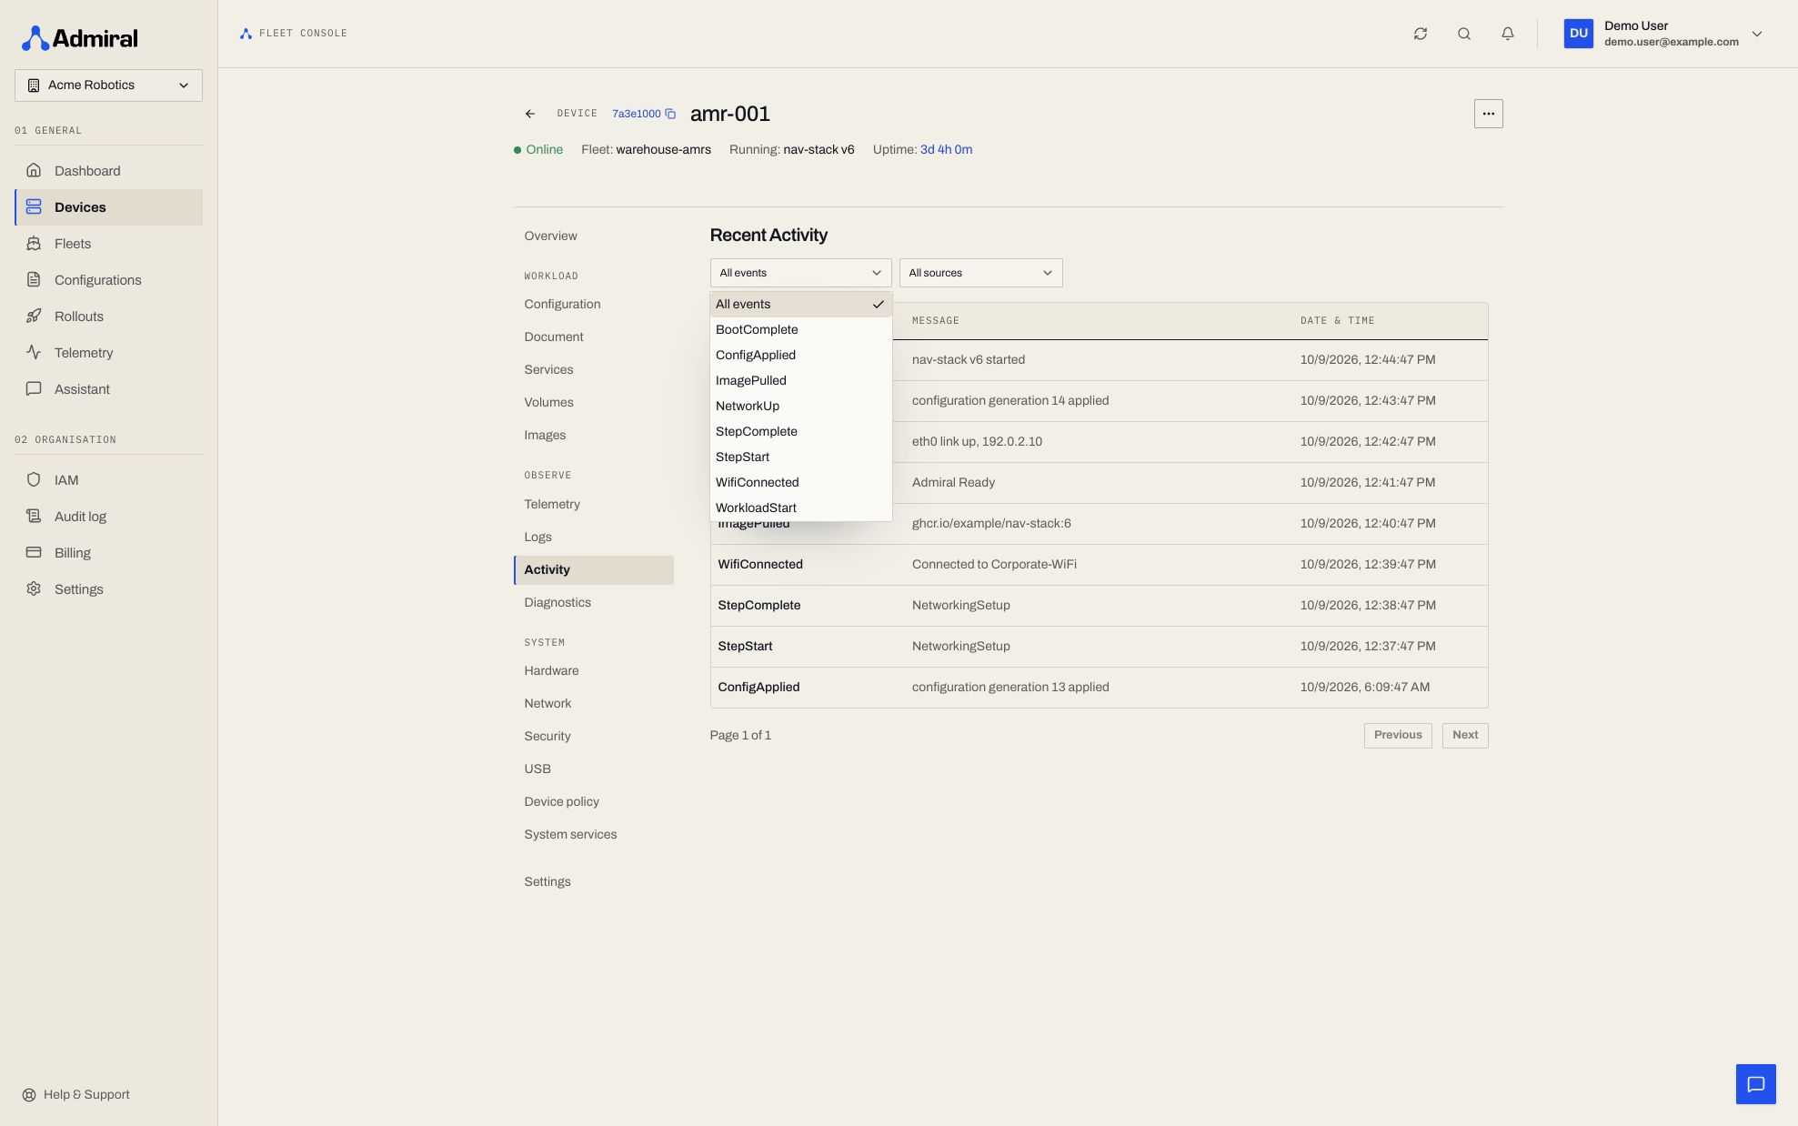Pick NetworkUp from the events dropdown
This screenshot has height=1126, width=1798.
tap(800, 407)
